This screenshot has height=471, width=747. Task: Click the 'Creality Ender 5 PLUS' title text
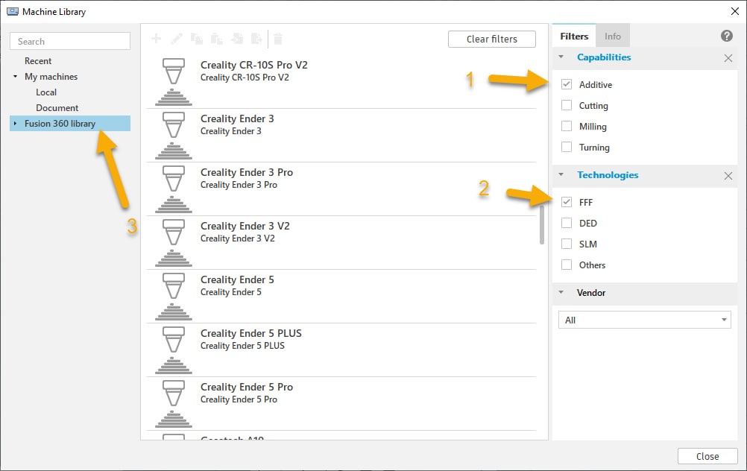251,333
